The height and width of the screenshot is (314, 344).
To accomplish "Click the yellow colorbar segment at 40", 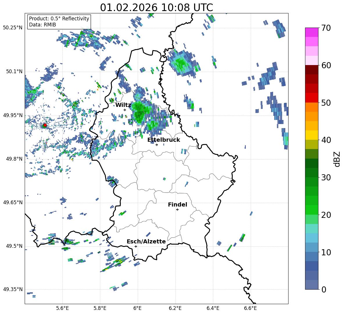I will click(311, 135).
